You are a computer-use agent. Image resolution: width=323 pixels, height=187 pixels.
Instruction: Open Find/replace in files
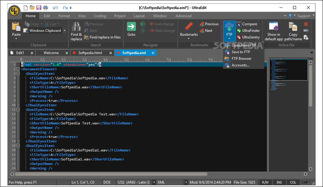(102, 37)
